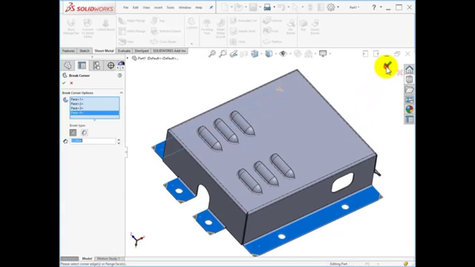Click the Zoom to Area magnifier icon
The width and height of the screenshot is (475, 267).
tap(223, 54)
